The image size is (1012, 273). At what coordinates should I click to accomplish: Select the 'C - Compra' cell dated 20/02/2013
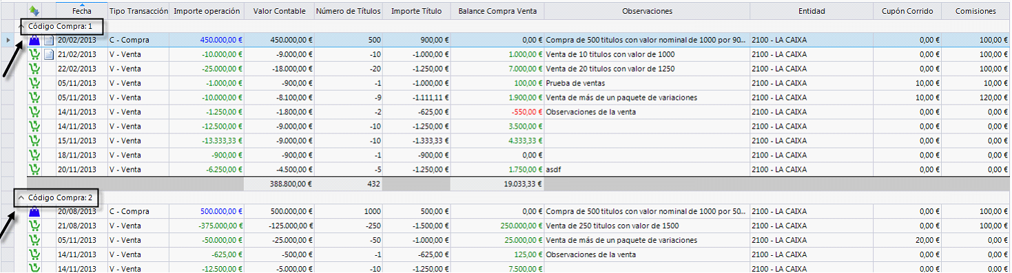coord(138,41)
